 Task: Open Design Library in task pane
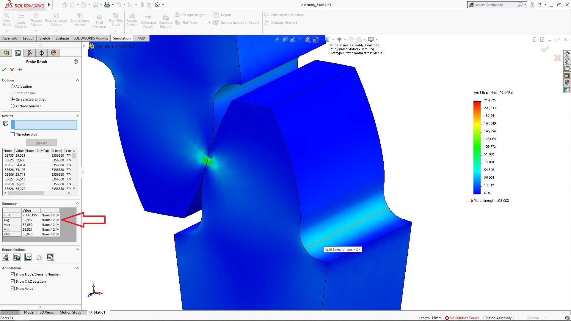(567, 61)
